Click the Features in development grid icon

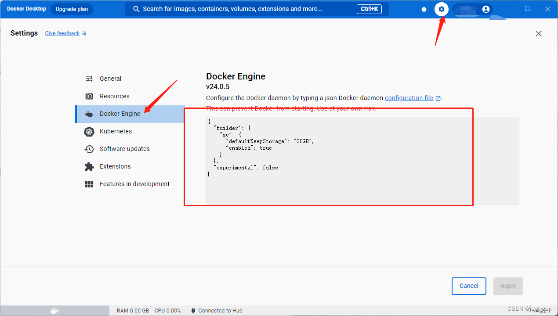click(89, 184)
